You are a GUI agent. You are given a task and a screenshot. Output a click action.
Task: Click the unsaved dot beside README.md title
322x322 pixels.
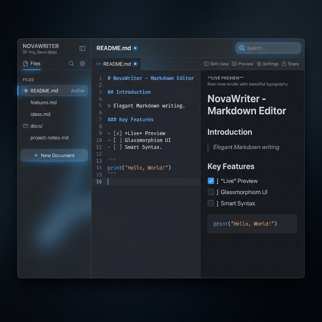click(x=135, y=48)
